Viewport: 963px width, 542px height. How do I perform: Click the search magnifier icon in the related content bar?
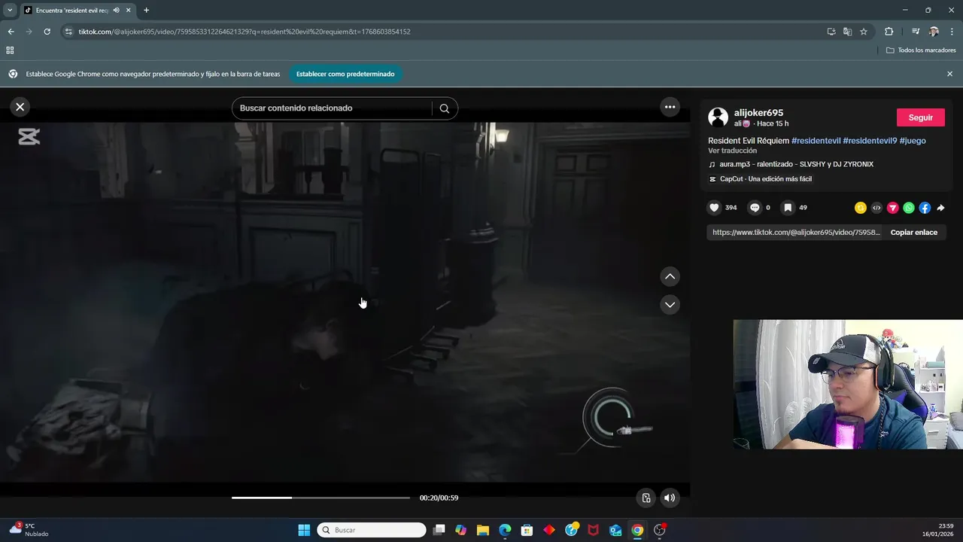click(445, 108)
